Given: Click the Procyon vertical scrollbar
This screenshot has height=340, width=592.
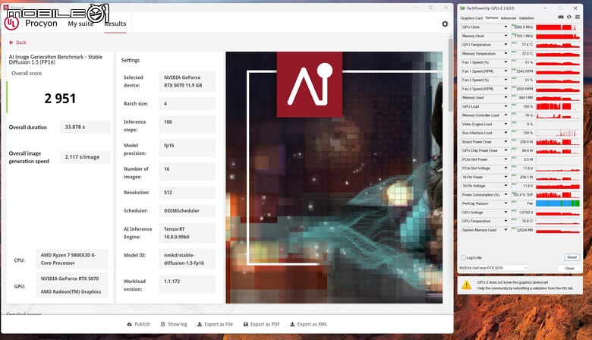Looking at the screenshot, I should tap(450, 74).
